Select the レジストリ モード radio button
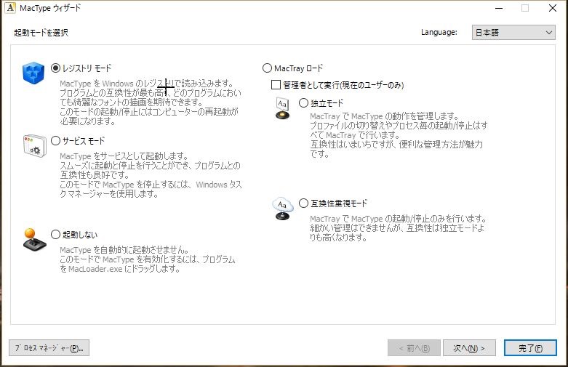Screen dimensions: 568x367 55,68
